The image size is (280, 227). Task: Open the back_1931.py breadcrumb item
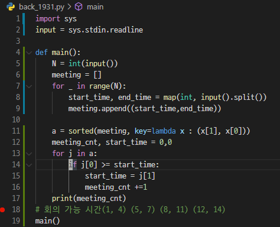41,7
